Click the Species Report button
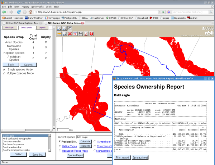 coord(75,155)
